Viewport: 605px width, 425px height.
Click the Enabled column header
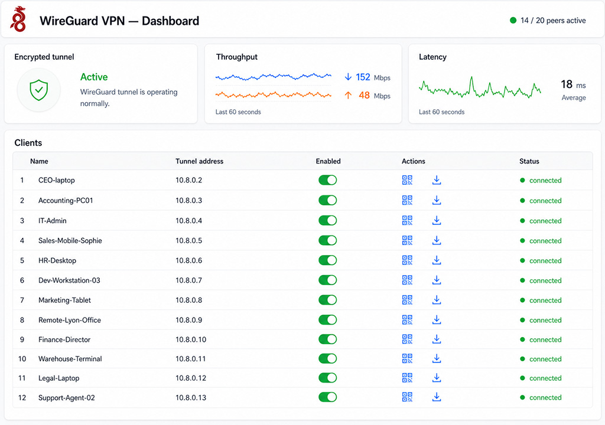(328, 161)
